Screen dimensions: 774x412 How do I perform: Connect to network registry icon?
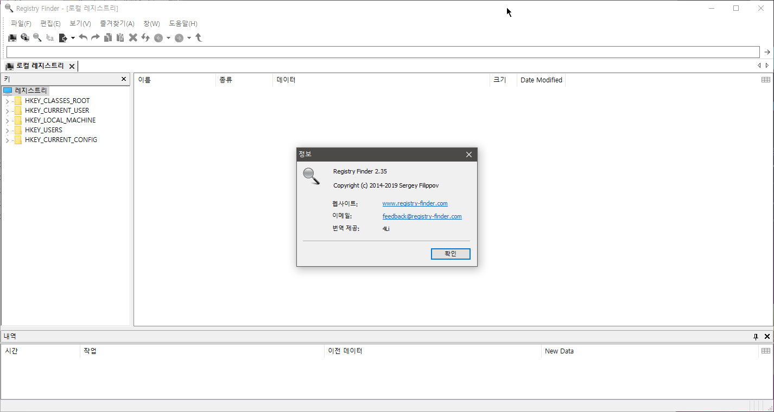pos(25,37)
